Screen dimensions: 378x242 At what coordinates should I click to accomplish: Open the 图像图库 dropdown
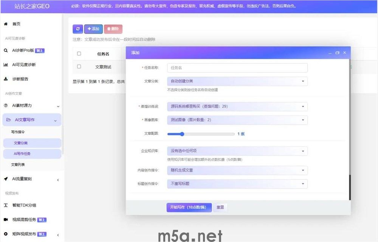(237, 120)
